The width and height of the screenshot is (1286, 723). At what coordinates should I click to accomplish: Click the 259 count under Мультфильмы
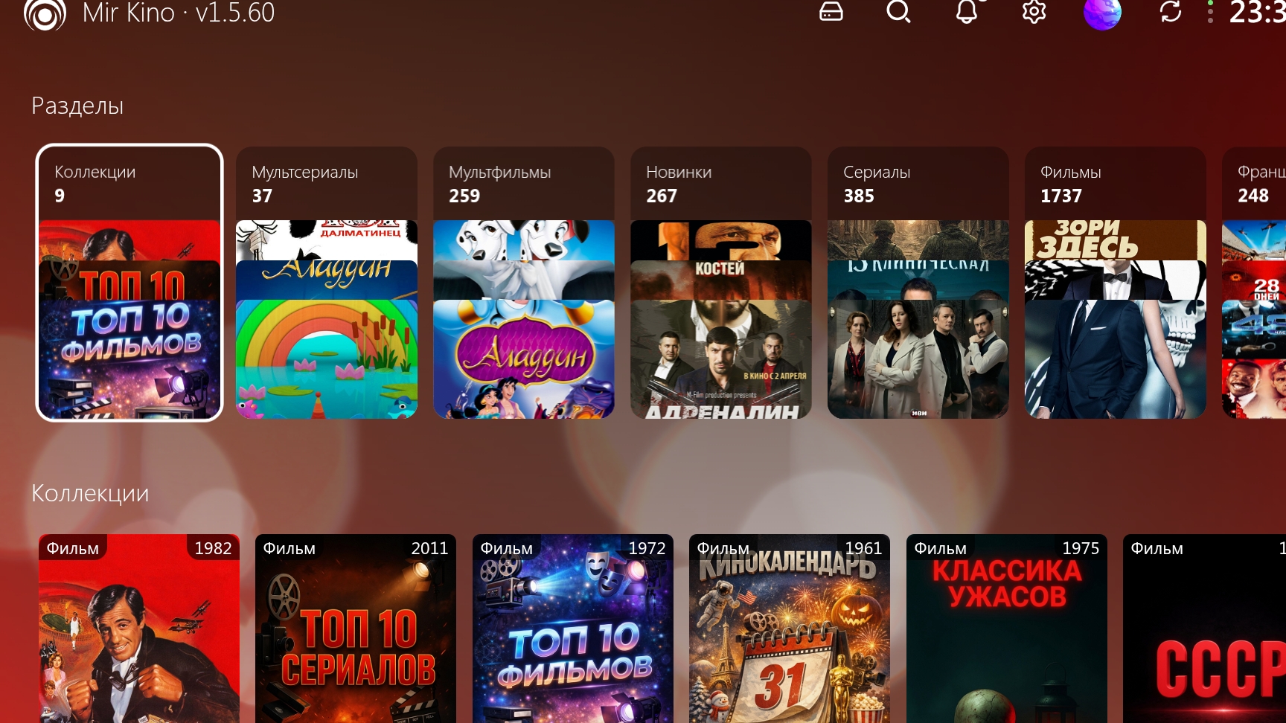point(464,196)
